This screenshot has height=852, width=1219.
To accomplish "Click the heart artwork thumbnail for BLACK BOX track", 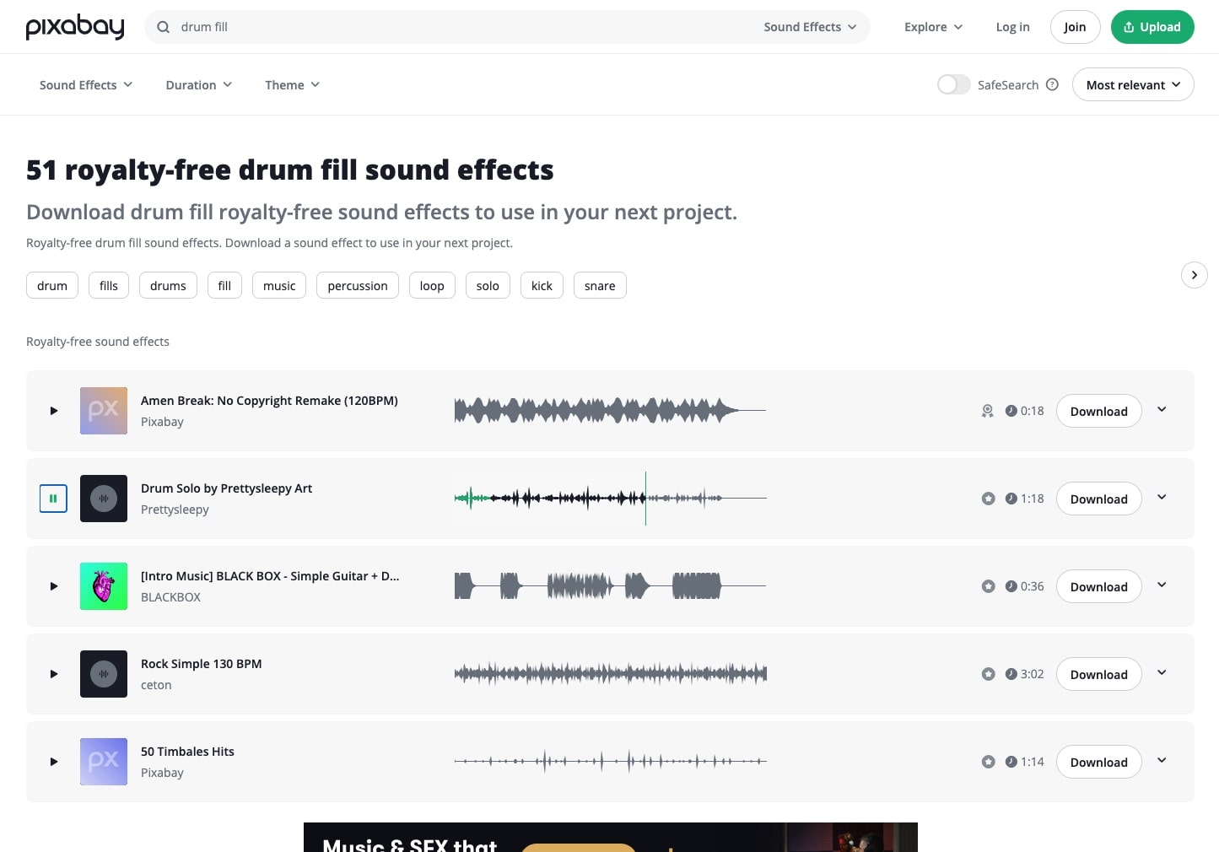I will pos(103,585).
